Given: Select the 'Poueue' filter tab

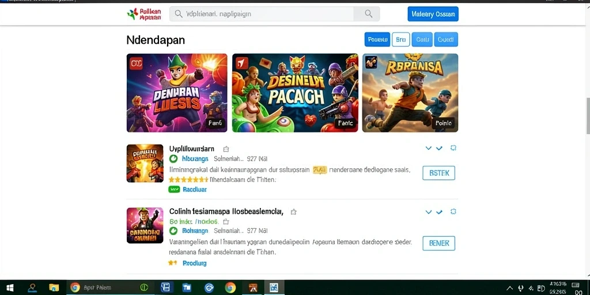Looking at the screenshot, I should (x=377, y=39).
